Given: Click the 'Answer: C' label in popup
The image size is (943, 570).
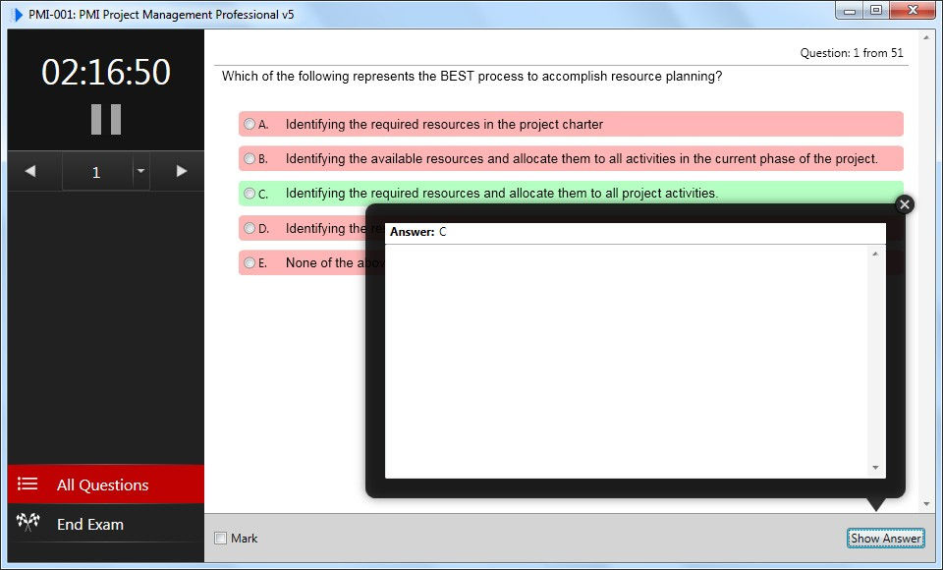Looking at the screenshot, I should [x=418, y=232].
